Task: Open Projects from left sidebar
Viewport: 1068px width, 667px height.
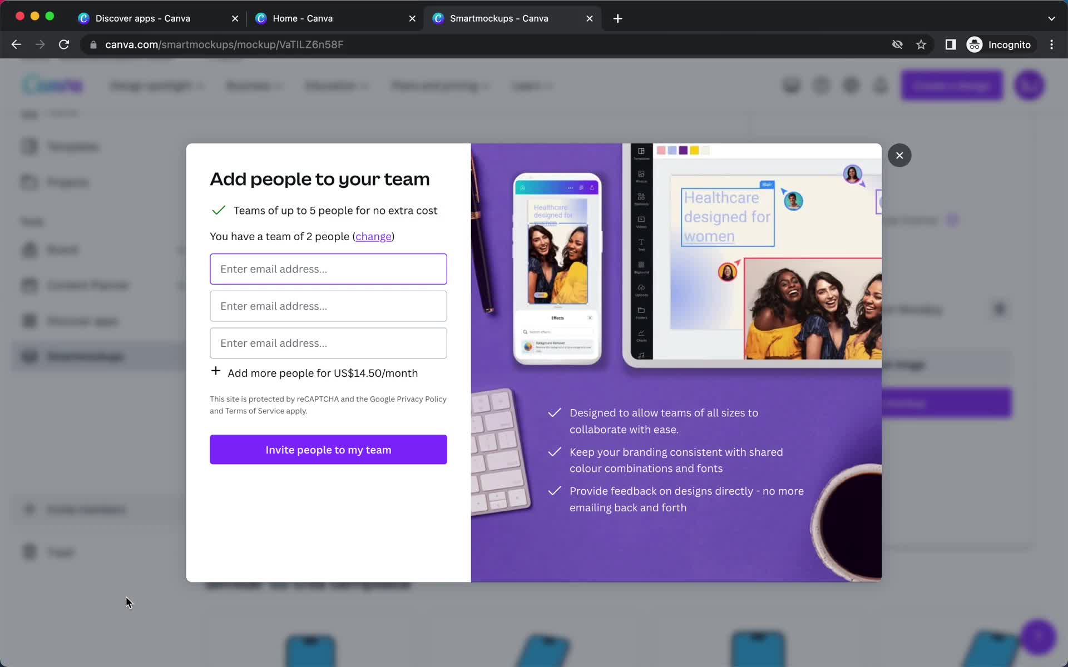Action: [68, 182]
